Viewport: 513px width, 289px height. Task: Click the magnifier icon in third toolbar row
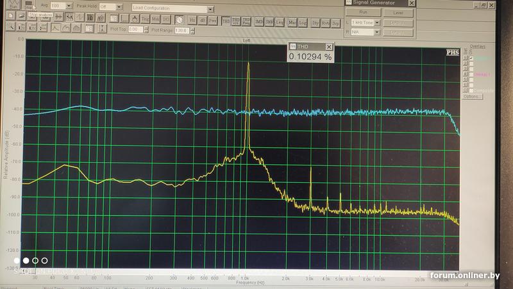pyautogui.click(x=10, y=26)
